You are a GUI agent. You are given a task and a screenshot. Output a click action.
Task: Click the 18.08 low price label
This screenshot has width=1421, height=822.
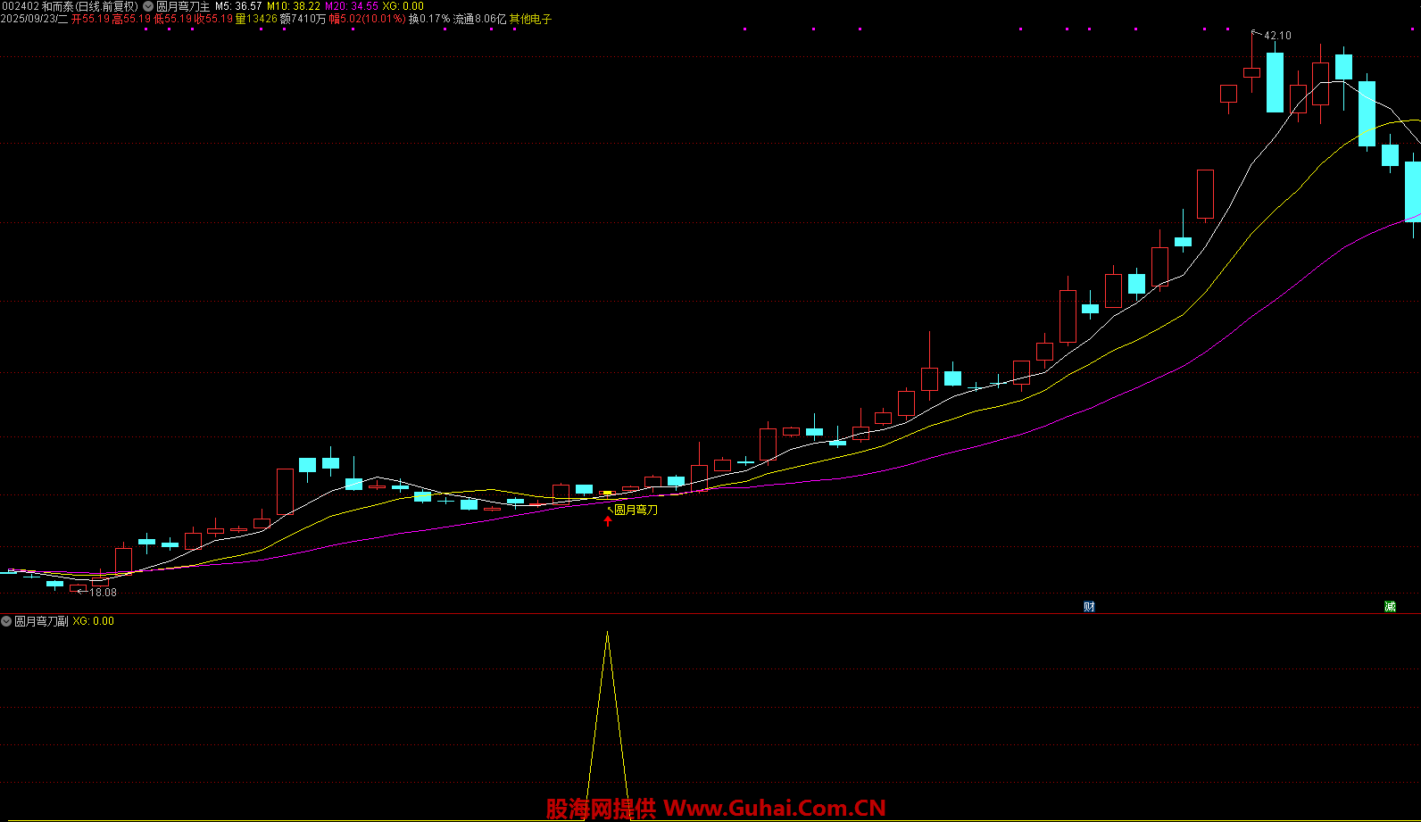[103, 593]
